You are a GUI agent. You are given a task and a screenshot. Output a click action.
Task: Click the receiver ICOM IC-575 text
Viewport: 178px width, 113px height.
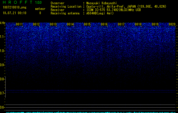113,10
